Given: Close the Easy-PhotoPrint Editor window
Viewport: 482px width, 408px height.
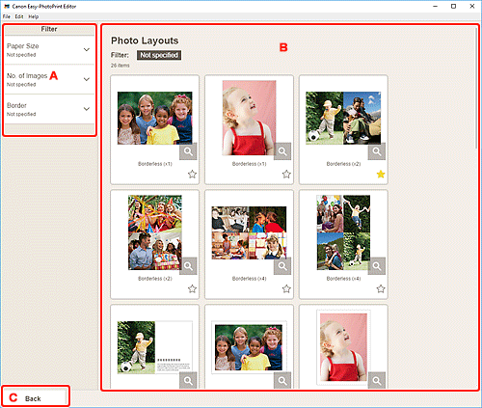Looking at the screenshot, I should pos(472,6).
